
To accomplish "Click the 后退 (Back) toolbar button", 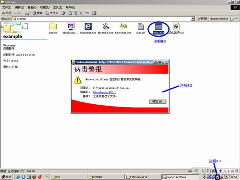I will pos(7,13).
